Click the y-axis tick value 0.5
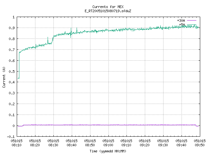 tap(12, 72)
